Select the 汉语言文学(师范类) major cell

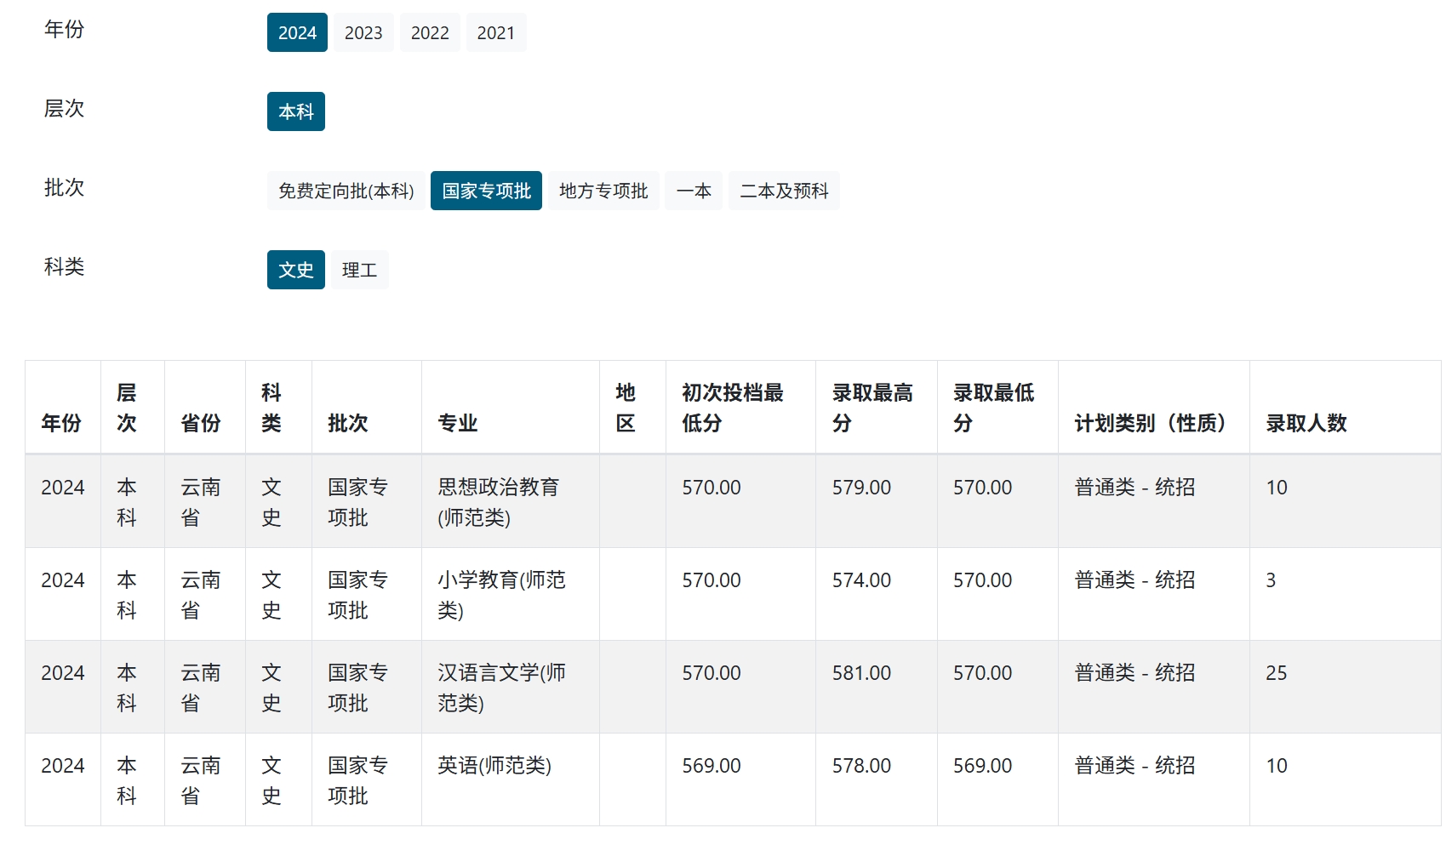point(501,688)
